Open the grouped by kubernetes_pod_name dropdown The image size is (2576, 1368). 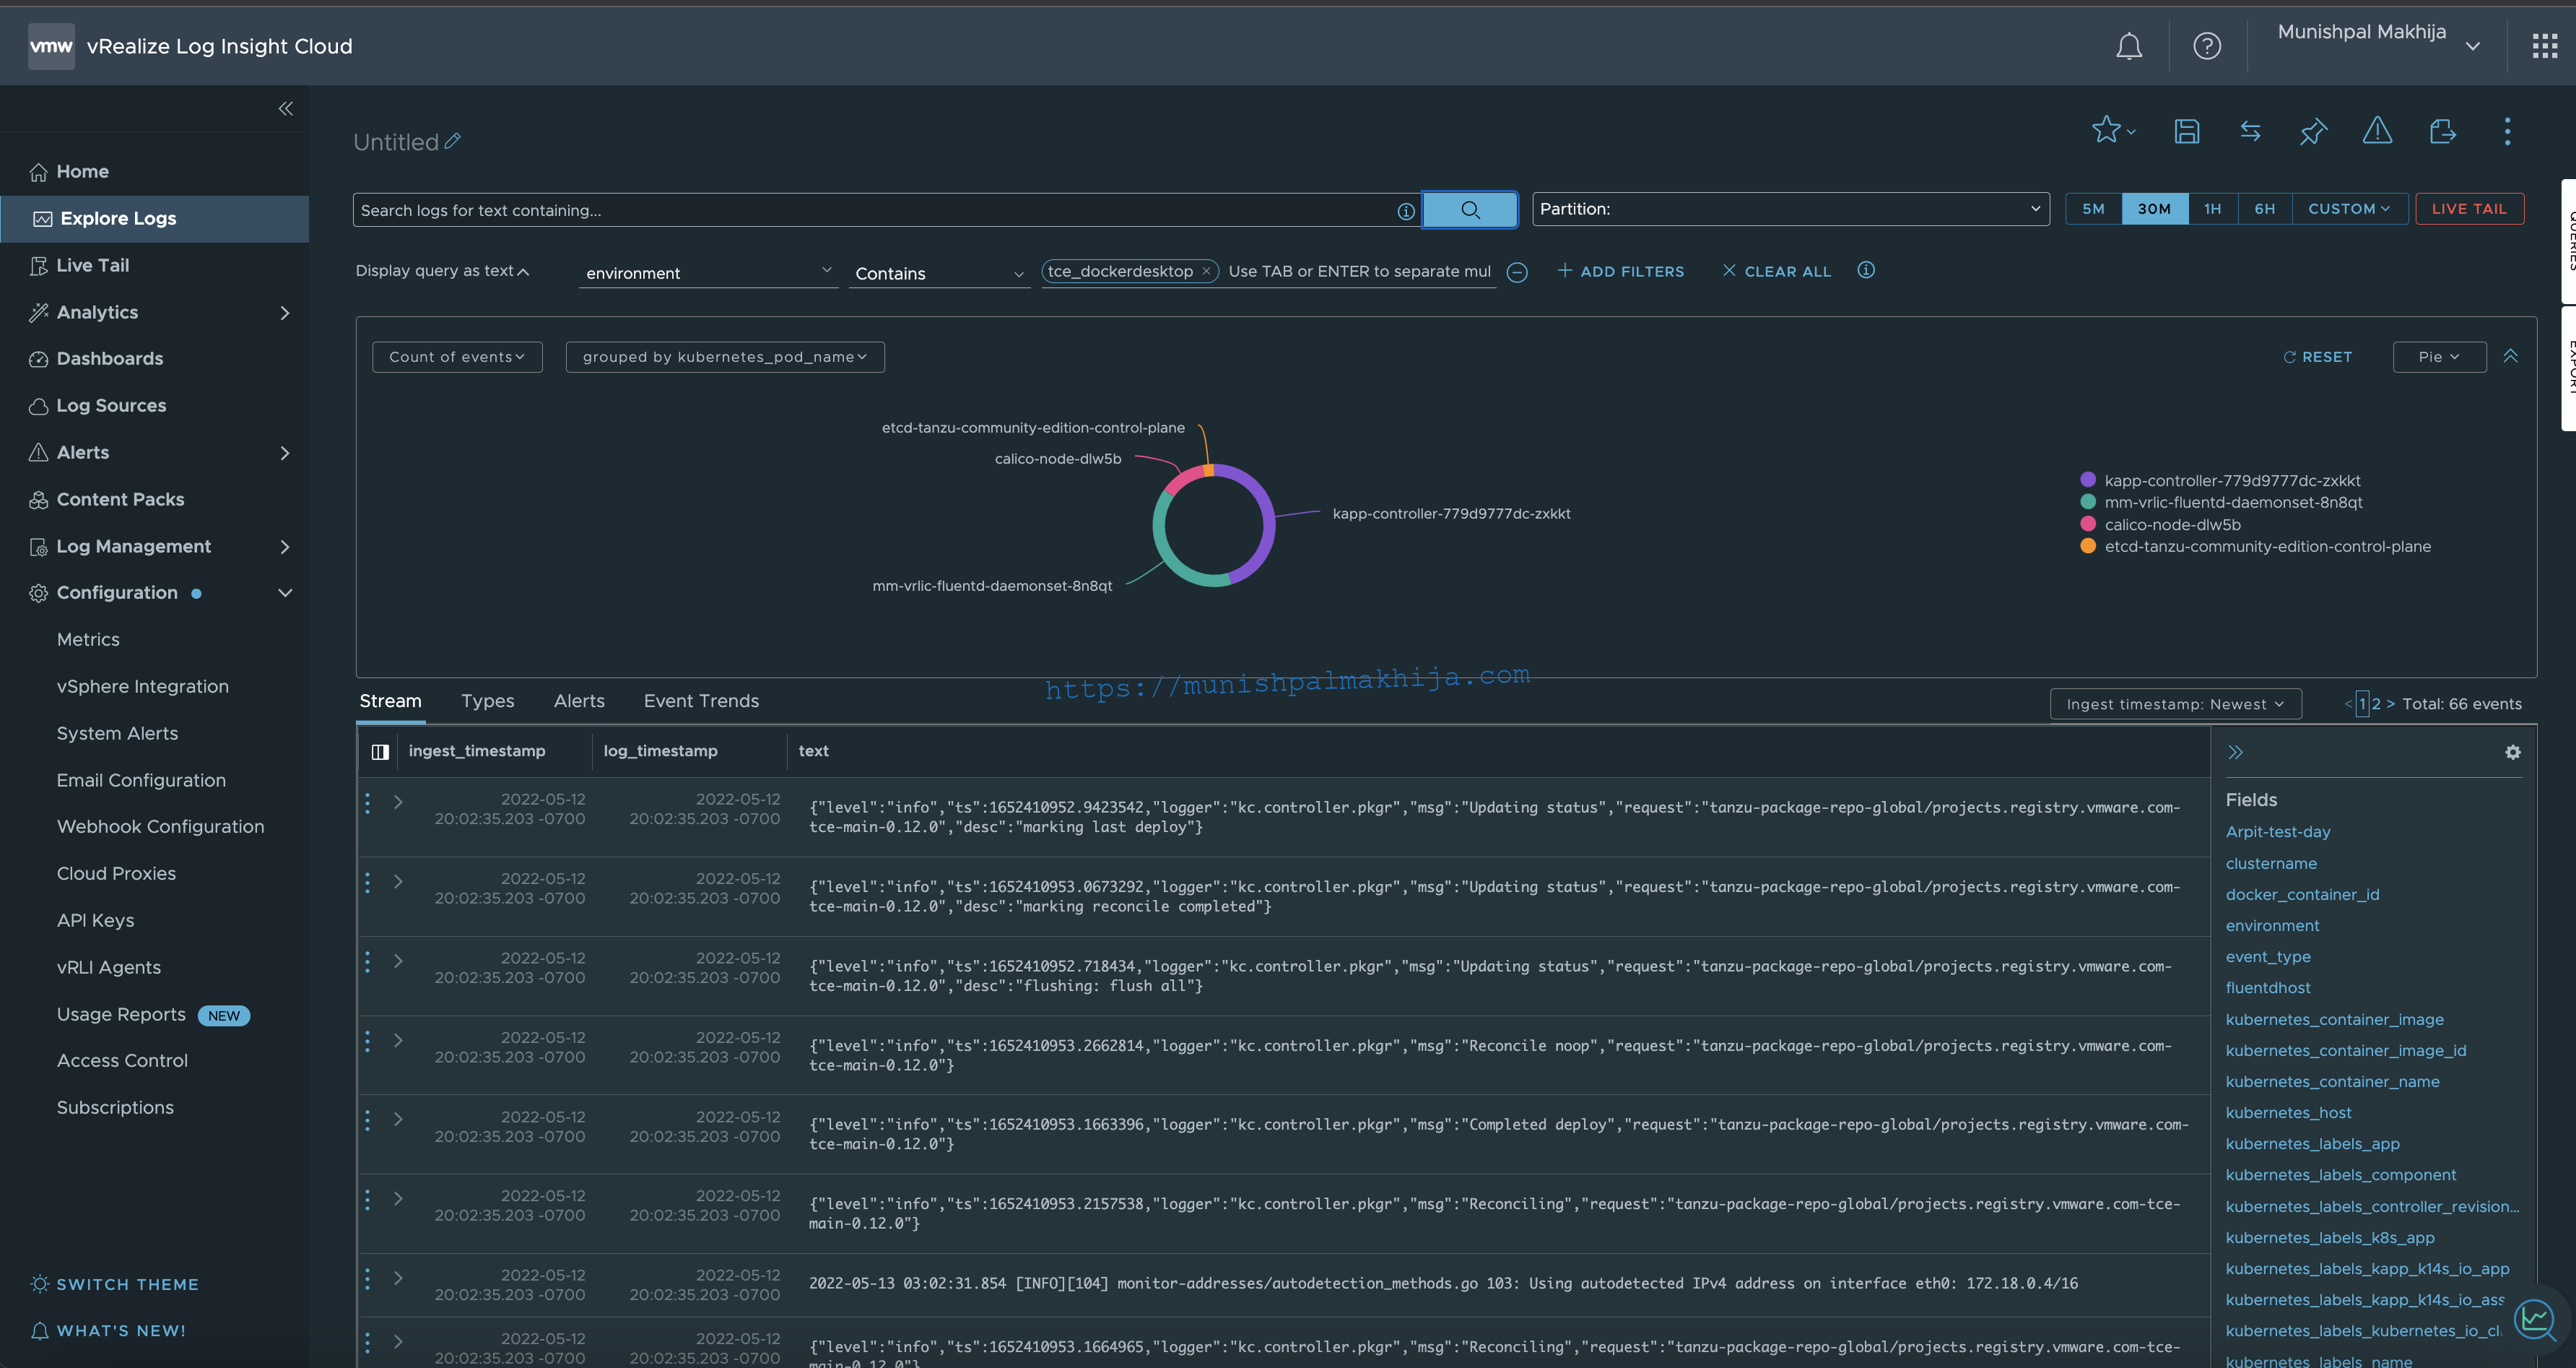pyautogui.click(x=725, y=356)
